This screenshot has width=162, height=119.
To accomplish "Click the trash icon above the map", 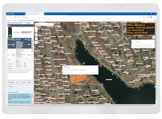I will tap(154, 21).
